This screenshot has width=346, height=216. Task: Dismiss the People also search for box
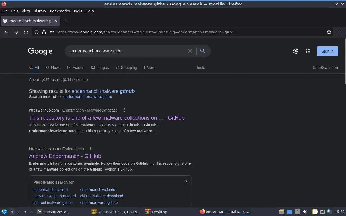pyautogui.click(x=186, y=181)
